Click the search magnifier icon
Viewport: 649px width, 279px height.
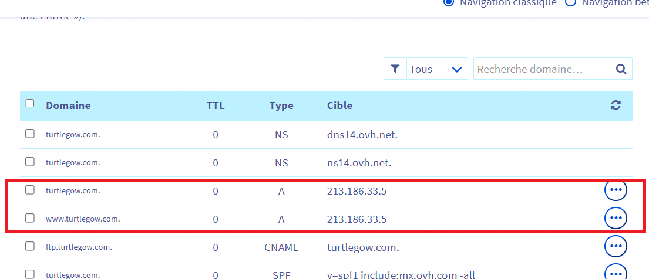[x=621, y=69]
